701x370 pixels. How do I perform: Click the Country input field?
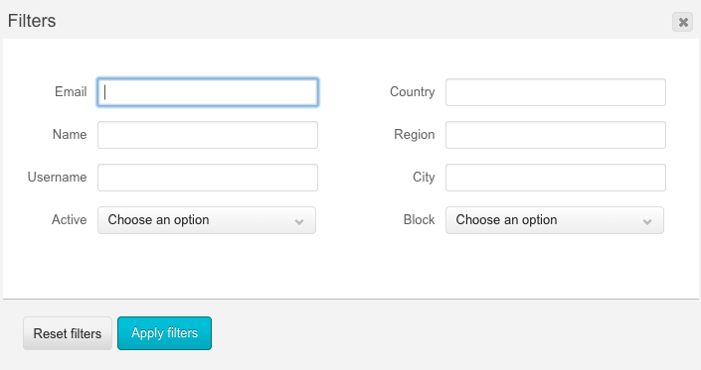pos(555,92)
